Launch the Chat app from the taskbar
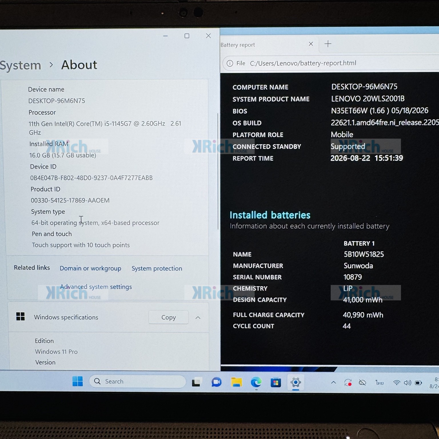 coord(216,382)
